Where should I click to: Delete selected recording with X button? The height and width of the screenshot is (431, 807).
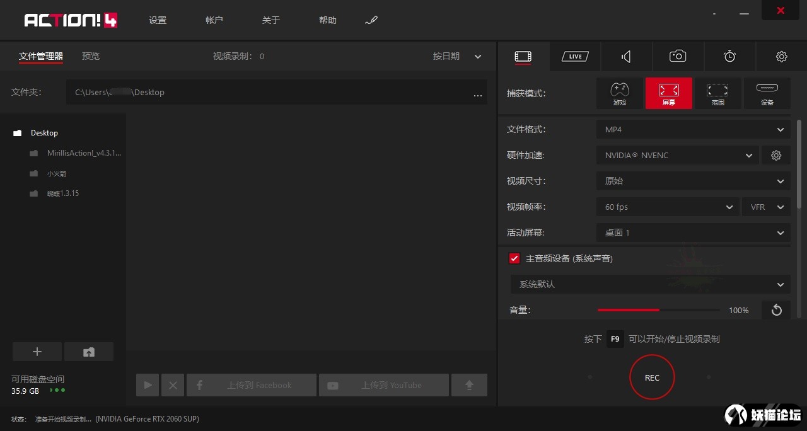click(173, 385)
